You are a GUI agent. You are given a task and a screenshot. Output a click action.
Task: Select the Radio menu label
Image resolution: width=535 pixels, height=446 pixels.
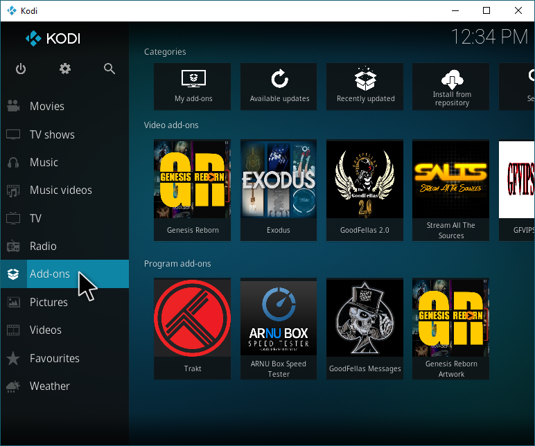(43, 246)
